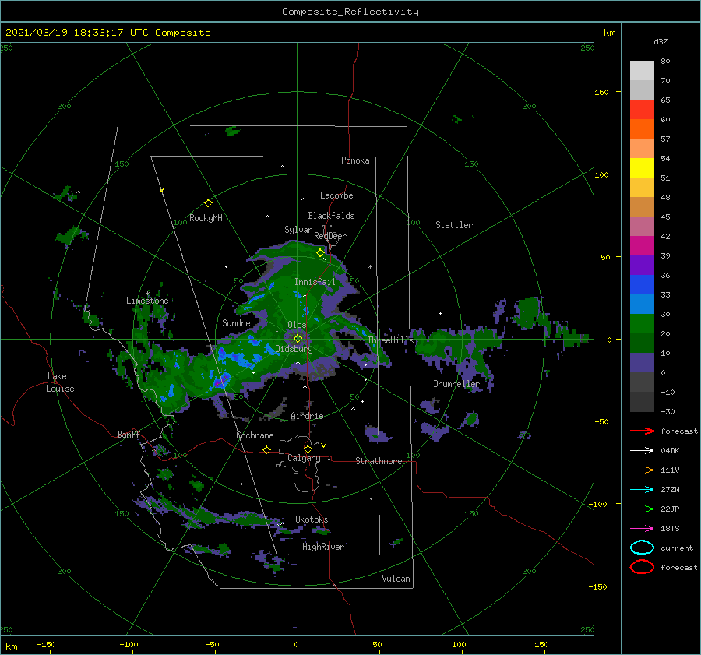The image size is (701, 655).
Task: Click the slate purple 0-10 dBZ swatch
Action: coord(642,362)
